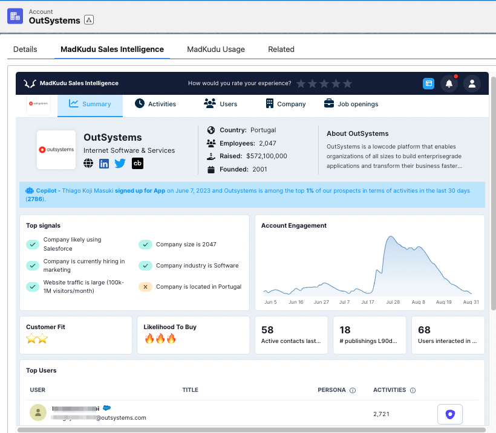This screenshot has width=496, height=433.
Task: Open the MadKudu Usage tab
Action: (x=216, y=50)
